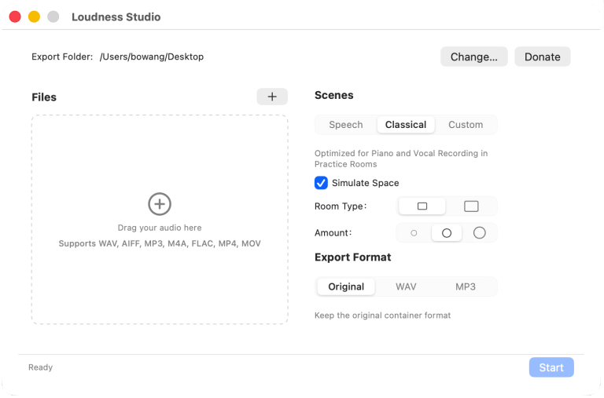604x398 pixels.
Task: Select the small room type icon
Action: click(x=422, y=206)
